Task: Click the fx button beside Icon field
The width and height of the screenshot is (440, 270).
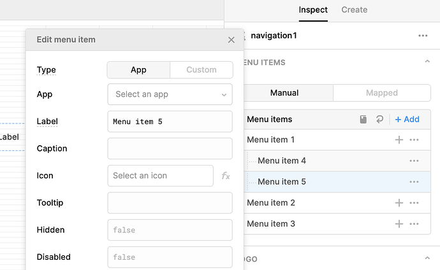Action: coord(226,176)
